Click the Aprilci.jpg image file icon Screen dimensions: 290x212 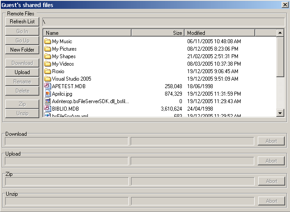coord(48,93)
